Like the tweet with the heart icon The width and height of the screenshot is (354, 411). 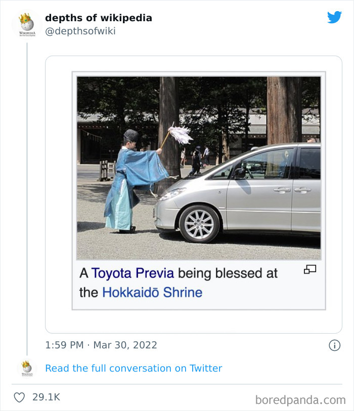(19, 397)
